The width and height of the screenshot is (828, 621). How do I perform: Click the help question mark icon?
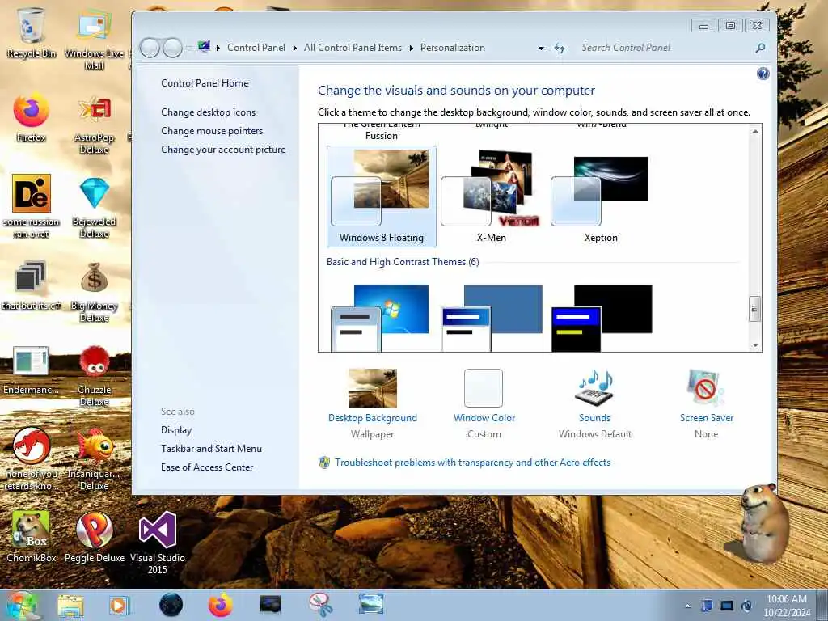point(763,74)
